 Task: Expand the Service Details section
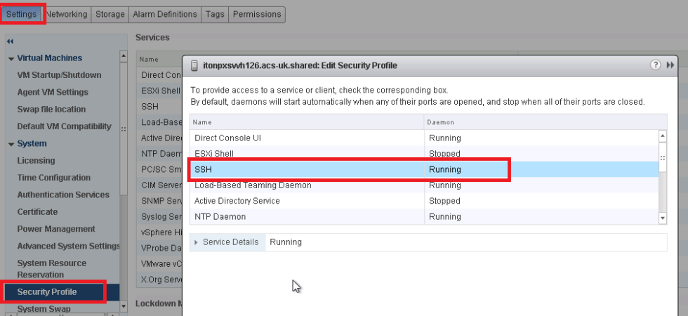196,242
